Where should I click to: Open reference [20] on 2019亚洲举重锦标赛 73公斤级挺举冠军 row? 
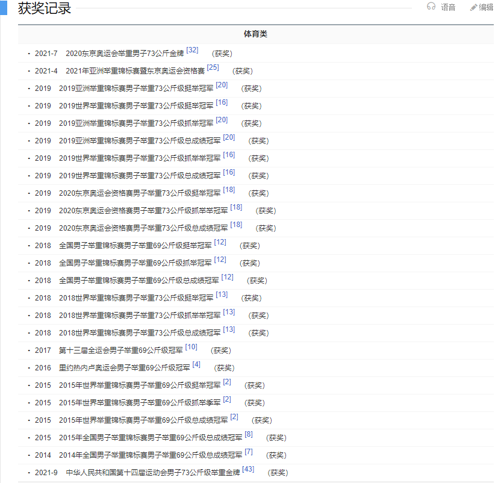tap(222, 85)
